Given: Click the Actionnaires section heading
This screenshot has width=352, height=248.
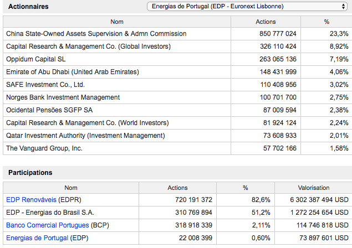Looking at the screenshot, I should pos(28,7).
